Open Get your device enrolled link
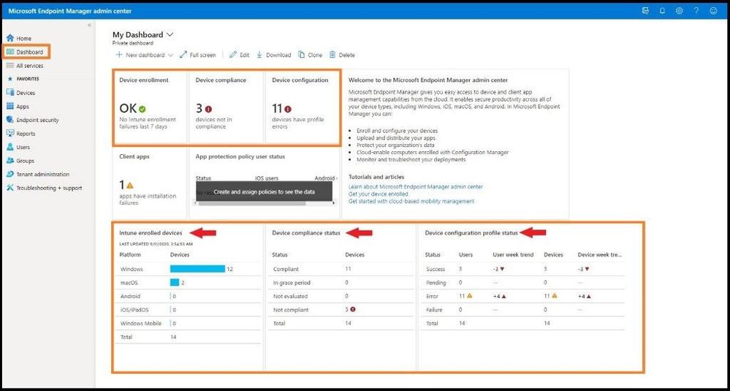The width and height of the screenshot is (730, 391). point(379,194)
